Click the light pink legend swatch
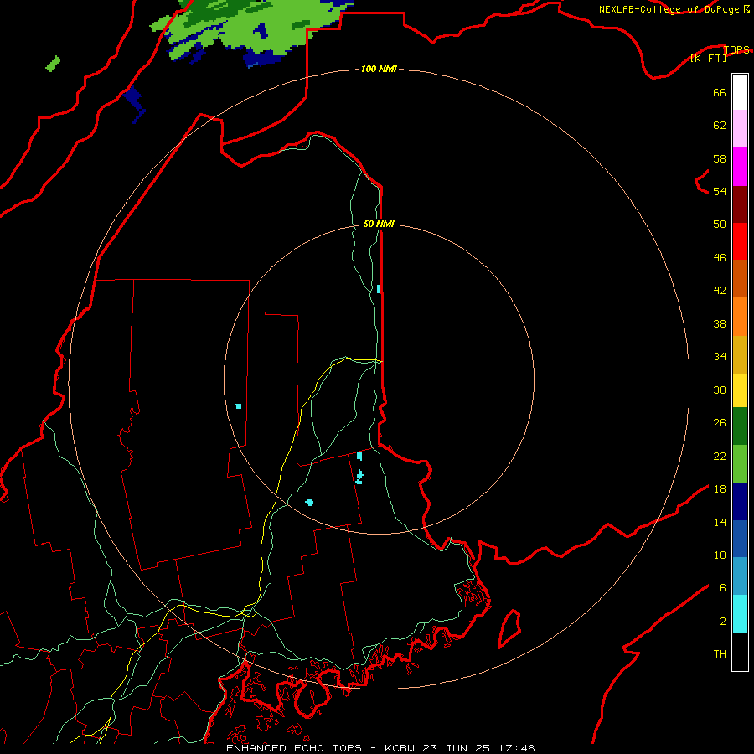The width and height of the screenshot is (754, 754). click(740, 129)
